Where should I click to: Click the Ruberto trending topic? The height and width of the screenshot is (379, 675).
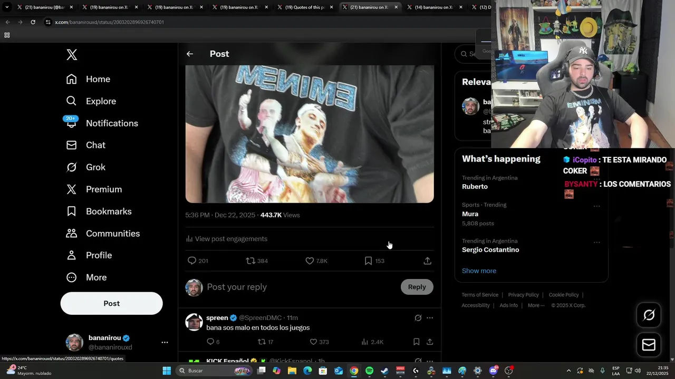click(475, 187)
